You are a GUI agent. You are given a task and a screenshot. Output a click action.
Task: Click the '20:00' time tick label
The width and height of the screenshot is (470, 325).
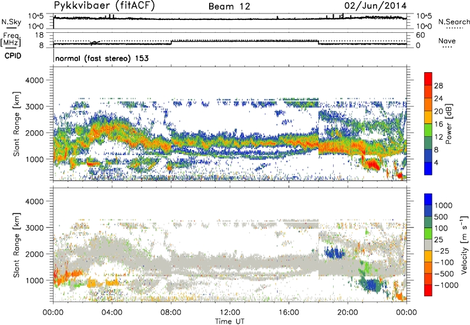tap(347, 313)
